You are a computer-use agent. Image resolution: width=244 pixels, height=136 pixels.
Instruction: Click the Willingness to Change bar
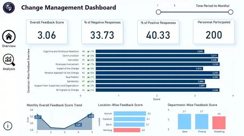pyautogui.click(x=158, y=90)
